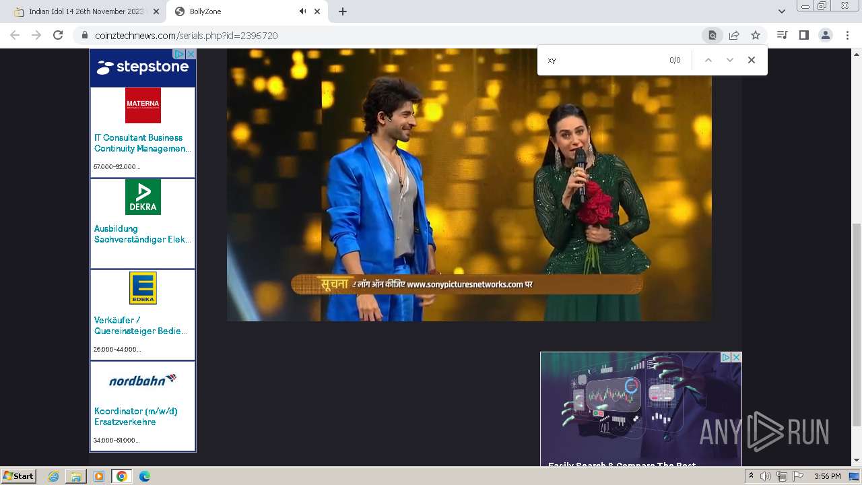Click the video player frame
This screenshot has width=862, height=485.
click(x=469, y=185)
